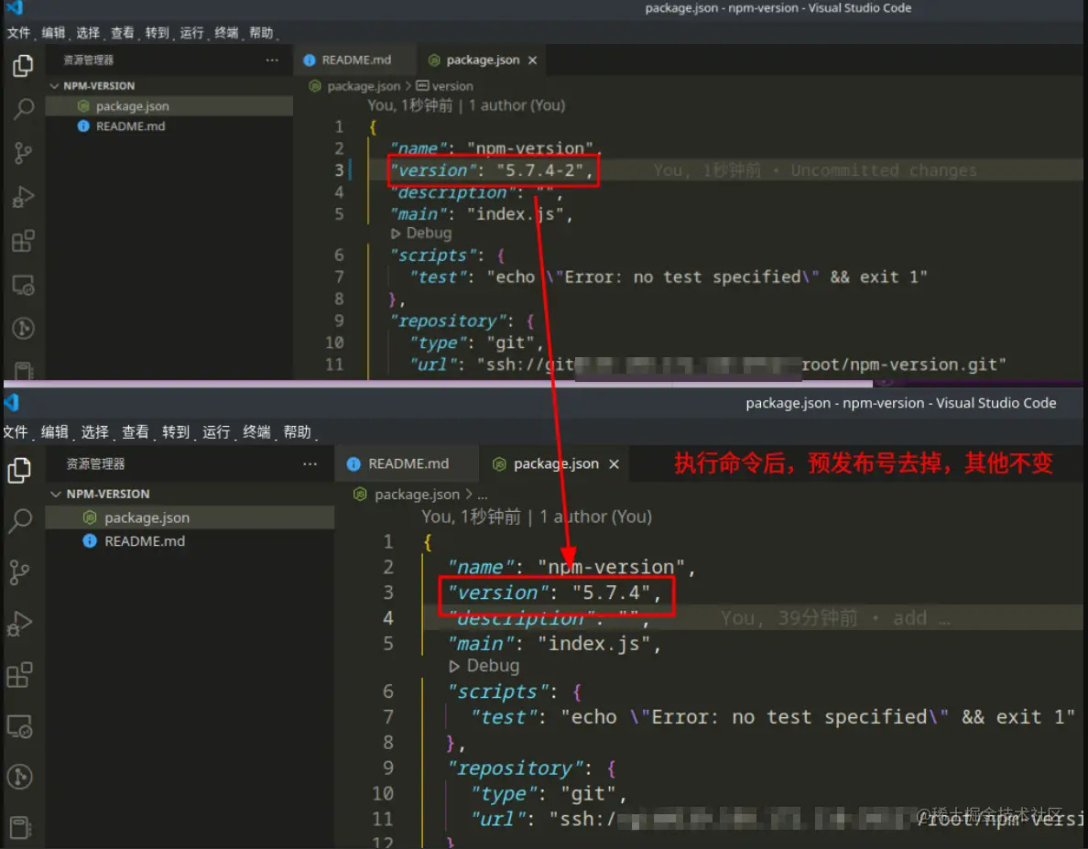Open 选择 menu in lower window
Image resolution: width=1088 pixels, height=849 pixels.
tap(95, 432)
